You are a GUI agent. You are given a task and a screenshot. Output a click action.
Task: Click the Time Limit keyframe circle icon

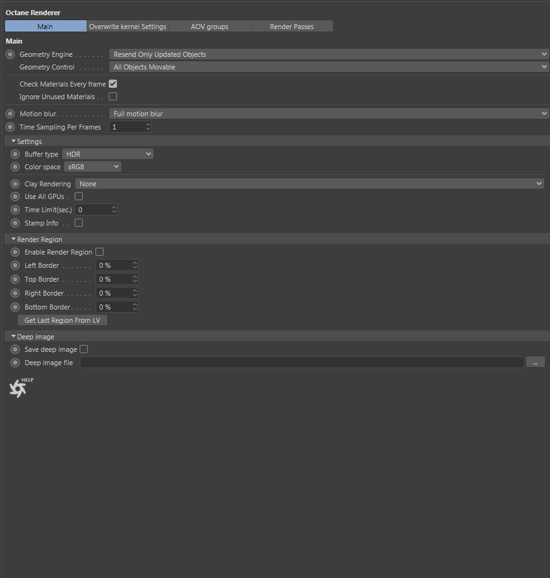click(x=15, y=210)
